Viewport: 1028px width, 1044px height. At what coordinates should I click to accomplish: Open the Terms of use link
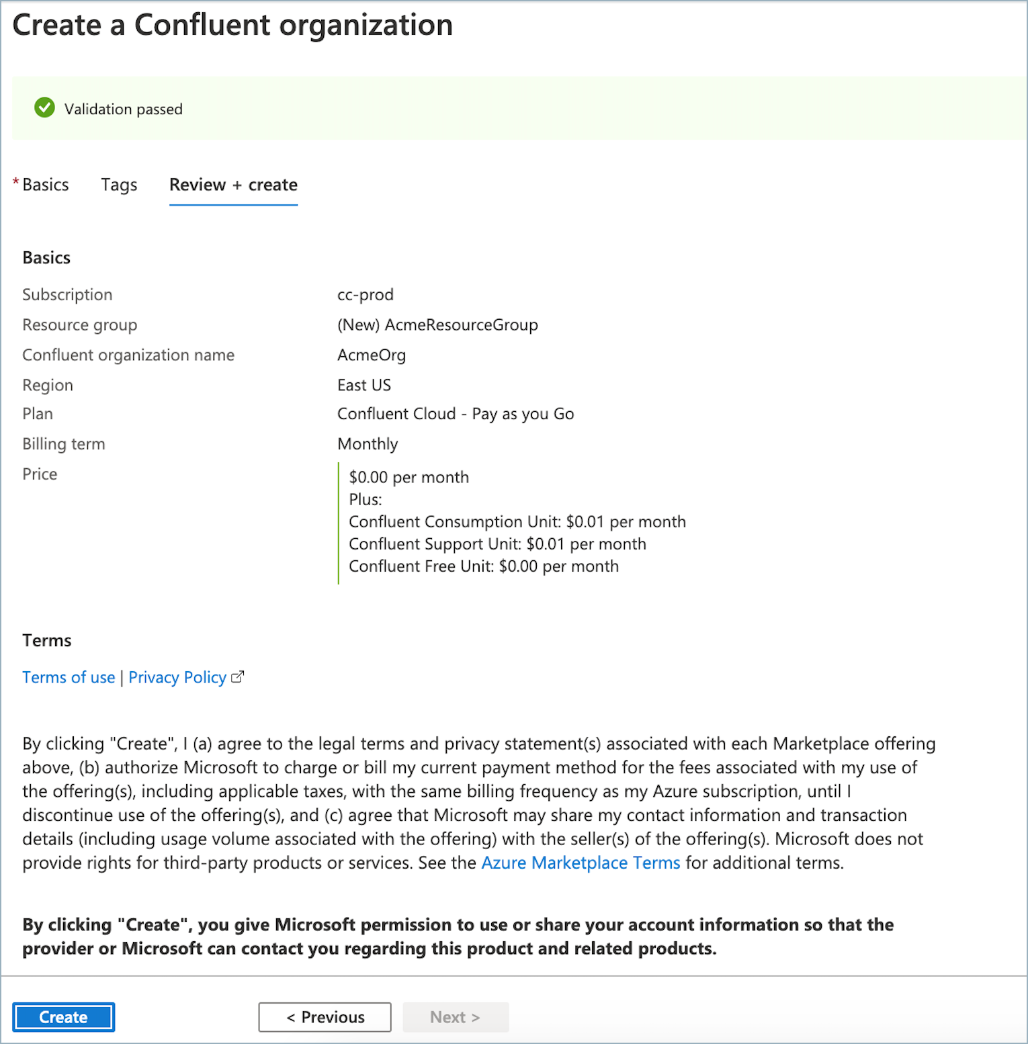click(68, 677)
